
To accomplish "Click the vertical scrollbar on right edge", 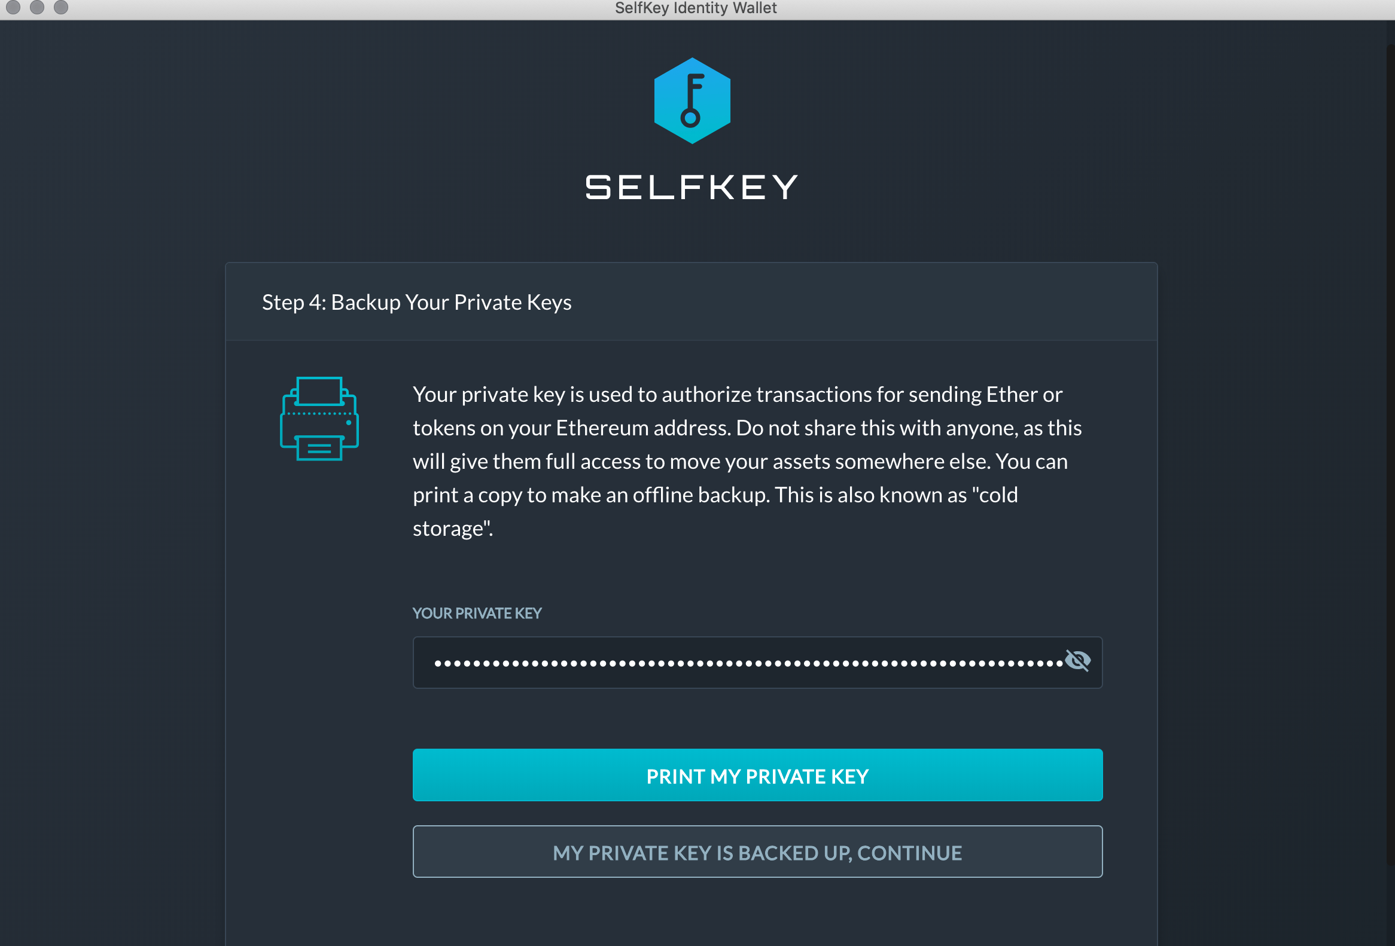I will tap(1390, 480).
